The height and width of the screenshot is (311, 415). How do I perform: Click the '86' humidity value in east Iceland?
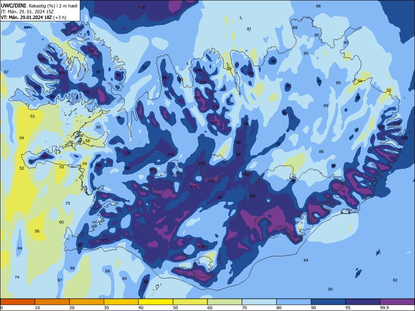click(321, 151)
